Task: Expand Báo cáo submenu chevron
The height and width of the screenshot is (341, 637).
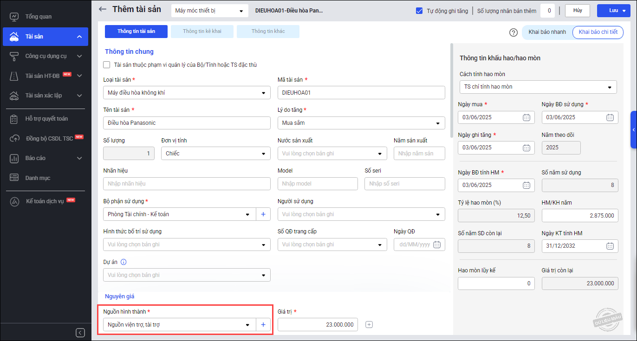Action: 79,158
